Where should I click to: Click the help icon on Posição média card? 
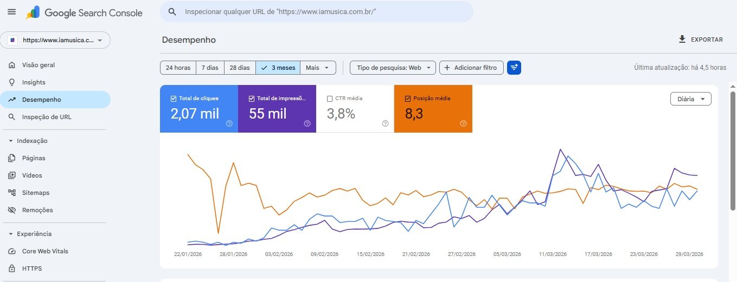[x=463, y=123]
